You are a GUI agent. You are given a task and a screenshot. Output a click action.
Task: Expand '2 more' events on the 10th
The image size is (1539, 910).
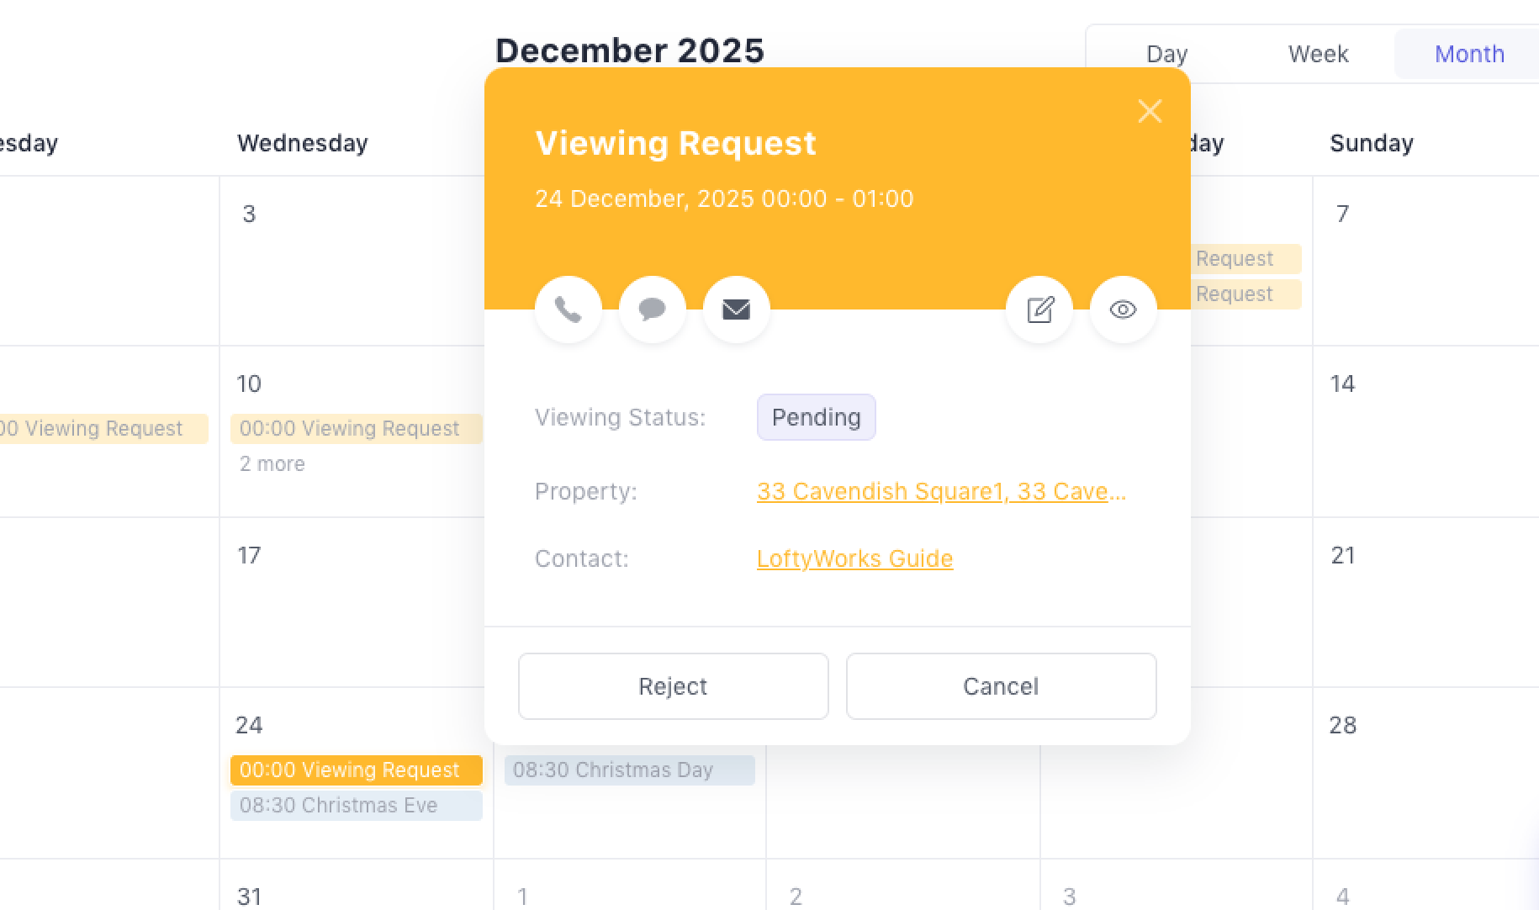point(272,464)
